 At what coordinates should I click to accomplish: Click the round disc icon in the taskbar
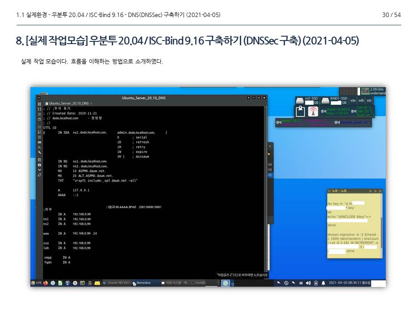coord(75,283)
